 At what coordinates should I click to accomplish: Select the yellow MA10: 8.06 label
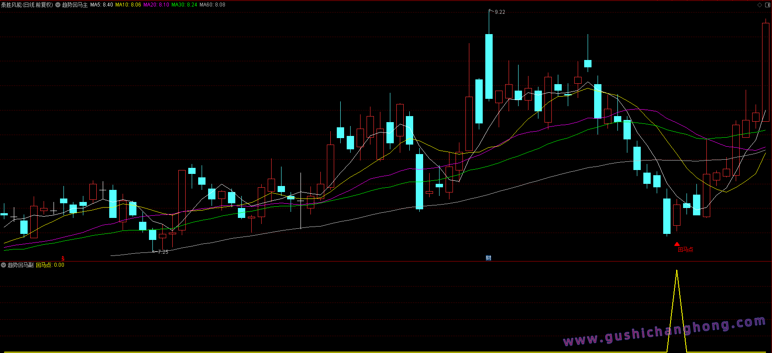tap(128, 5)
